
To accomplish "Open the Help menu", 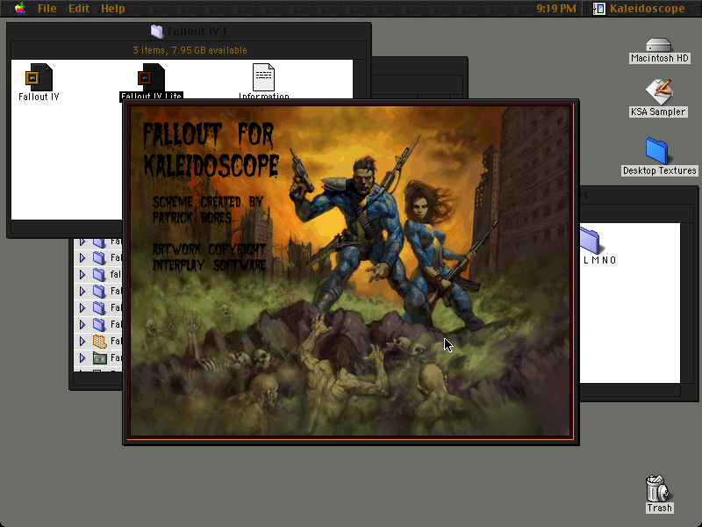I will coord(113,8).
